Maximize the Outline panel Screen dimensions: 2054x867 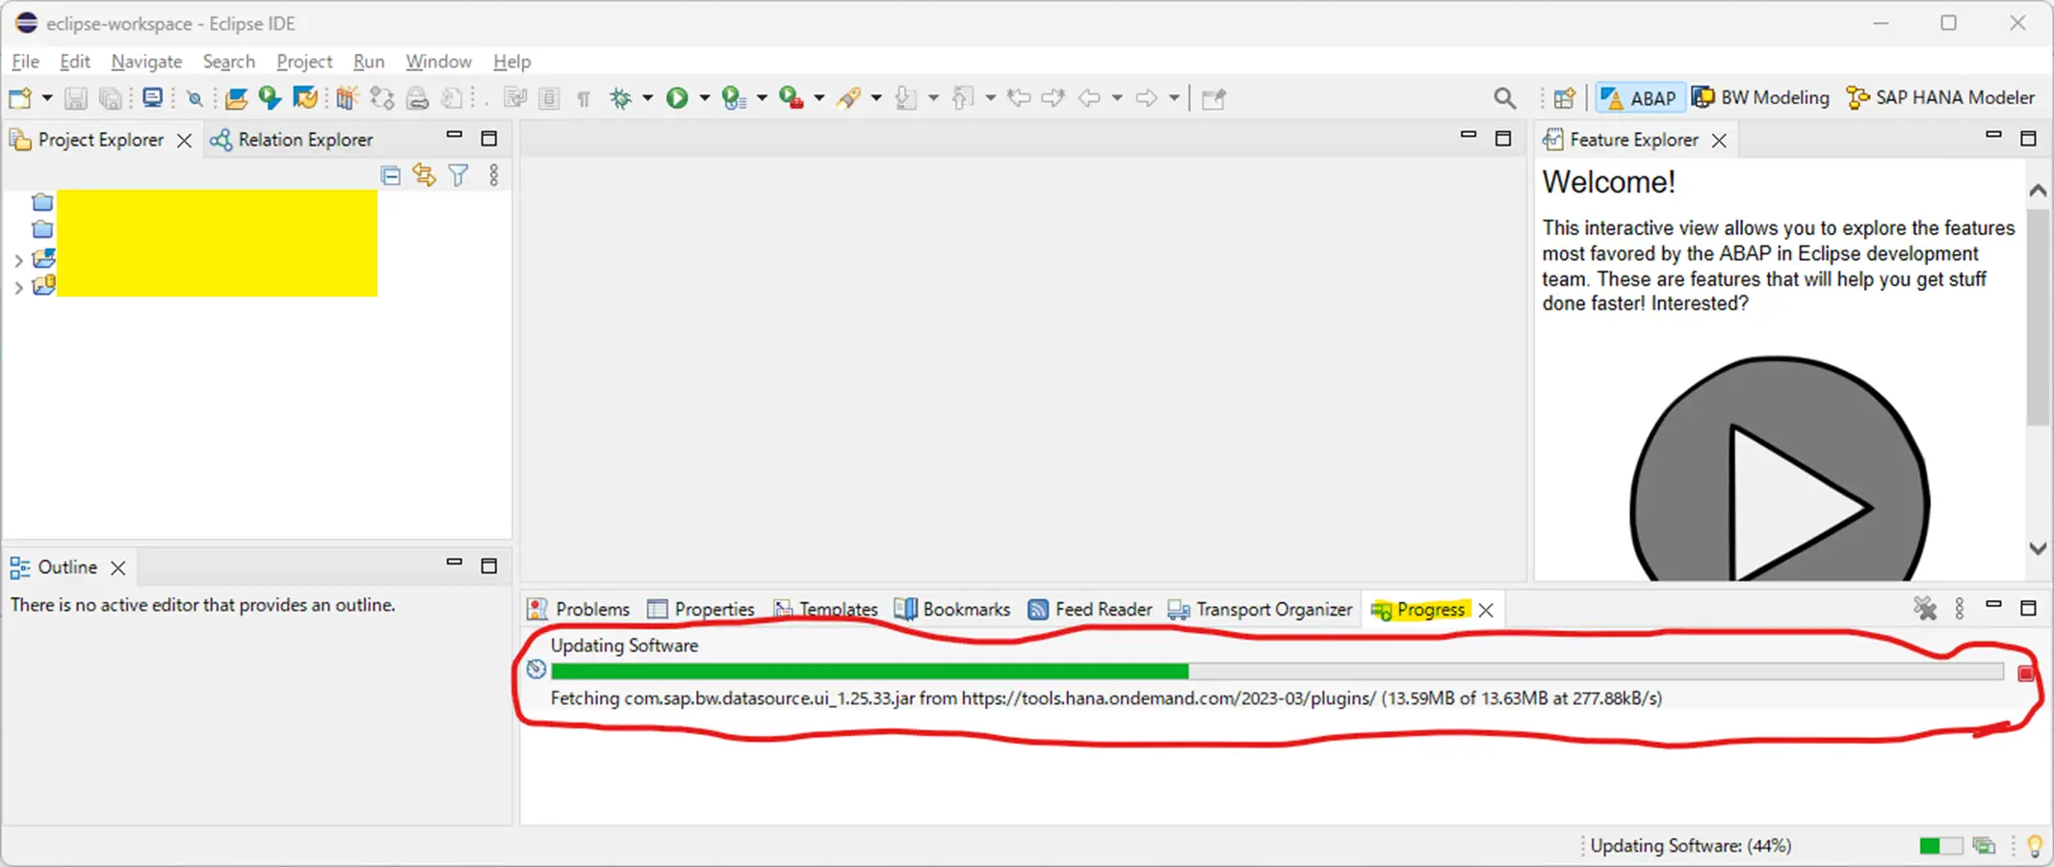coord(489,566)
